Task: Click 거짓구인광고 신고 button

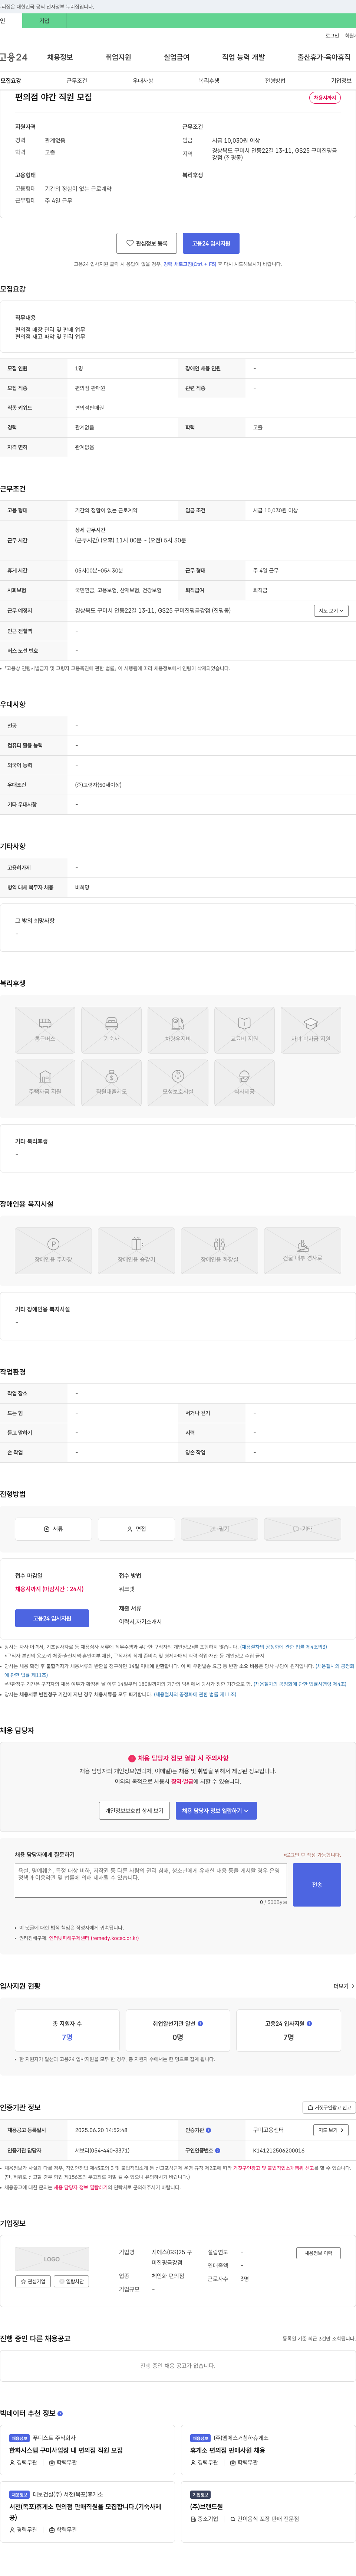Action: 329,2107
